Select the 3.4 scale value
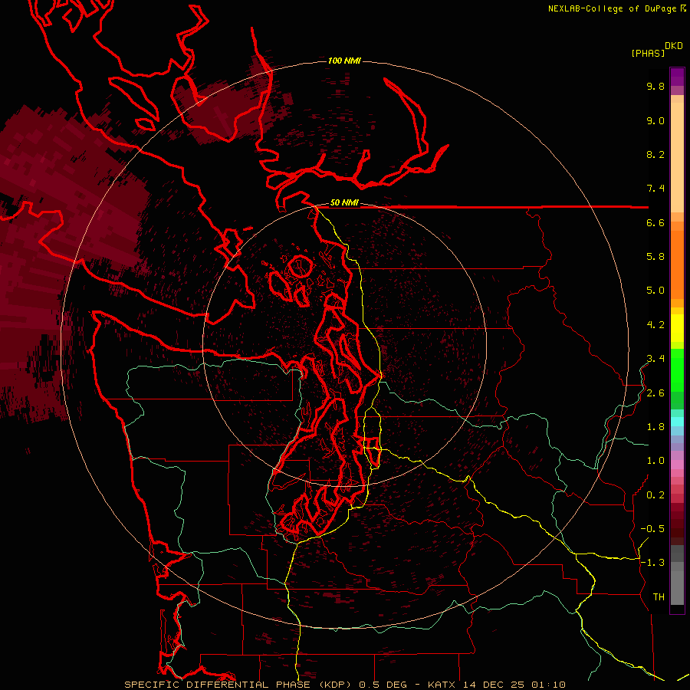 655,359
